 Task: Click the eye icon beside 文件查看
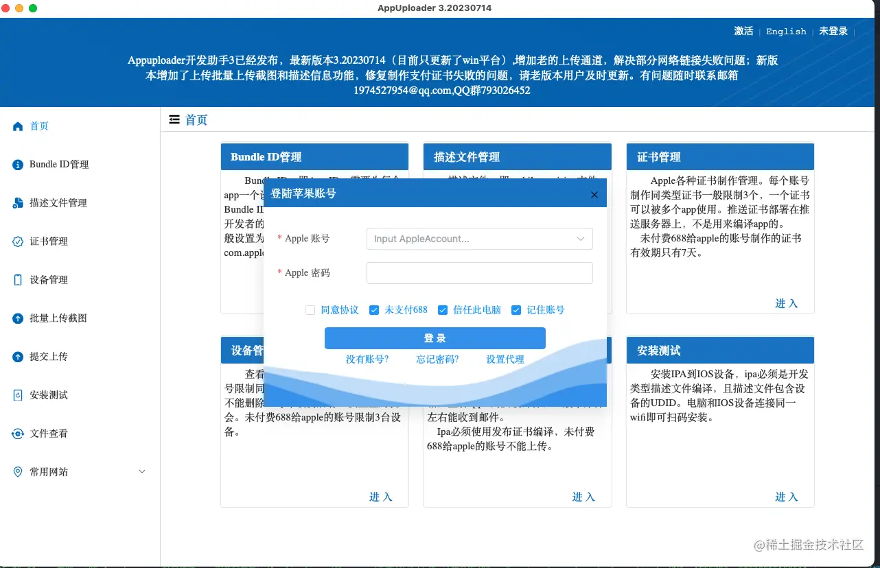pyautogui.click(x=18, y=434)
